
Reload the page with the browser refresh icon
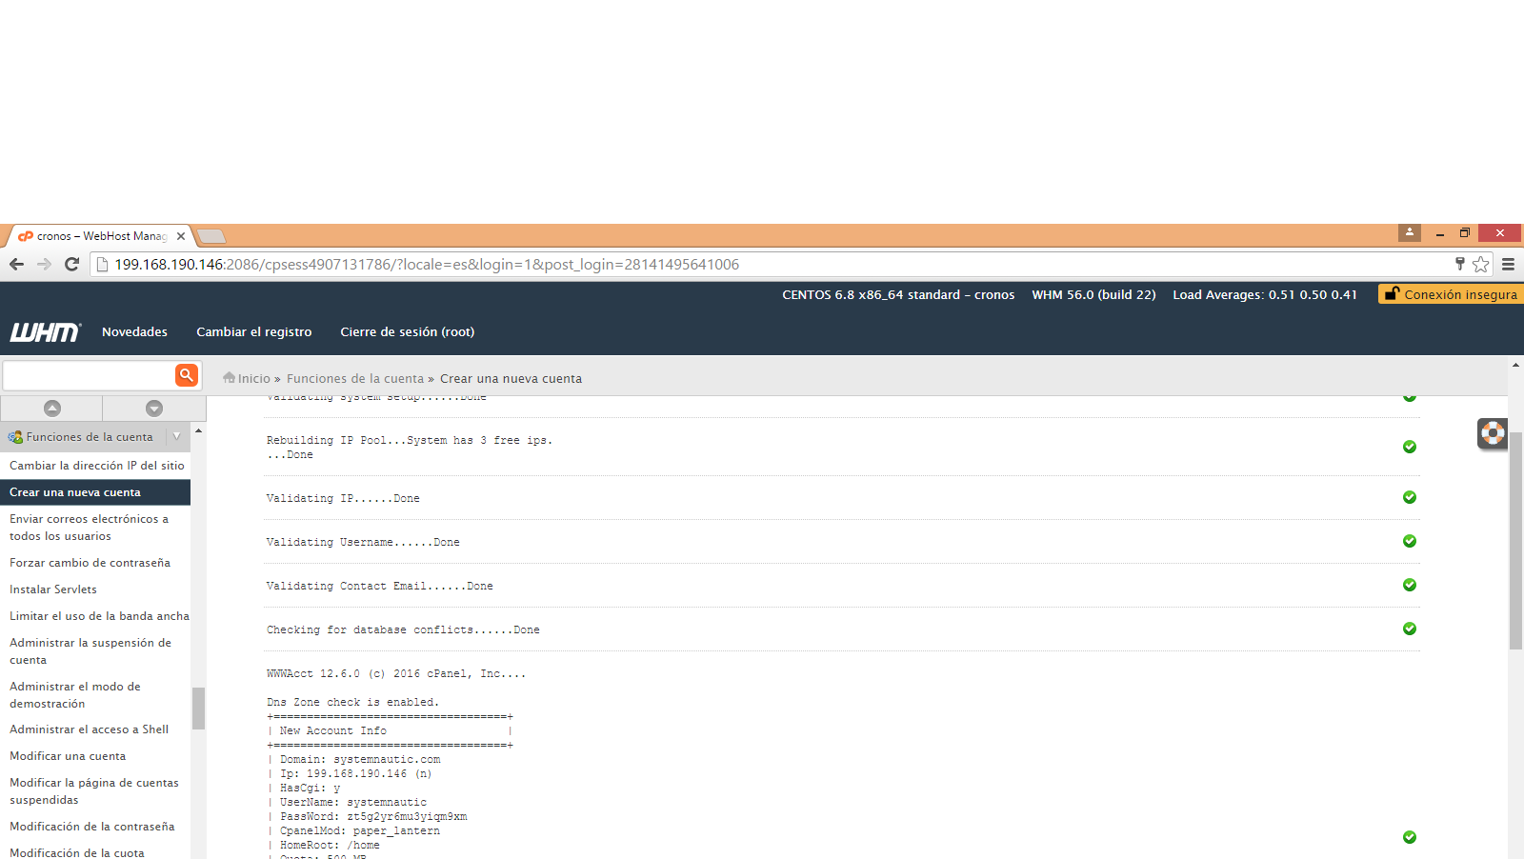(71, 265)
